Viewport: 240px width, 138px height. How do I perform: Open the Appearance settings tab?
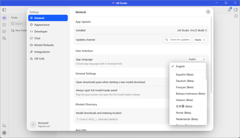tap(48, 25)
